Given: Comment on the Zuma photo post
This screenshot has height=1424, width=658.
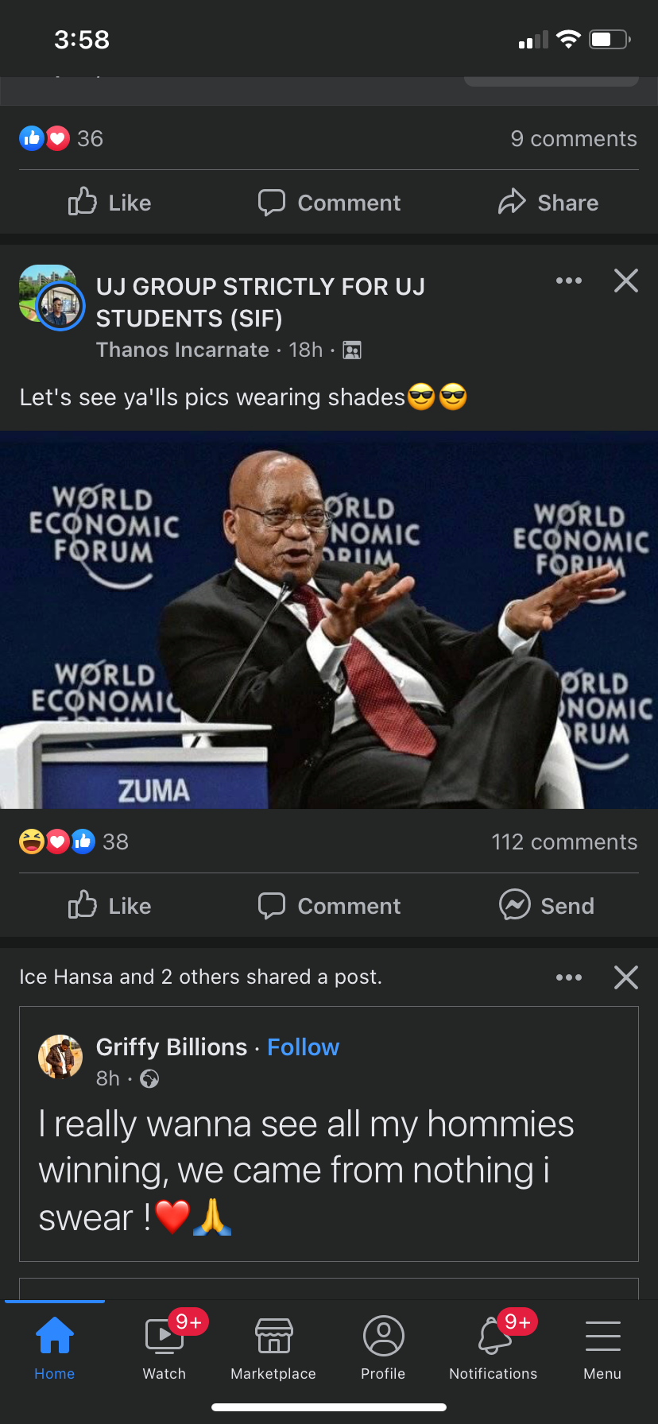Looking at the screenshot, I should (329, 906).
